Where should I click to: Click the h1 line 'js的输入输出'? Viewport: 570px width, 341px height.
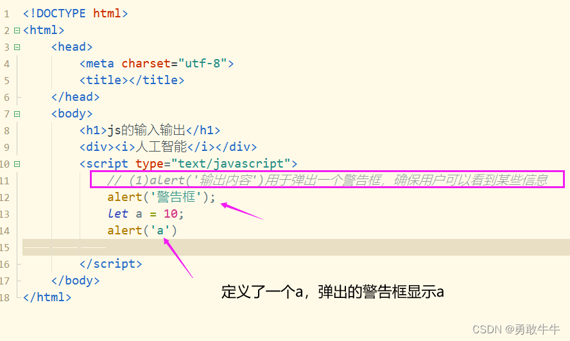click(x=150, y=130)
